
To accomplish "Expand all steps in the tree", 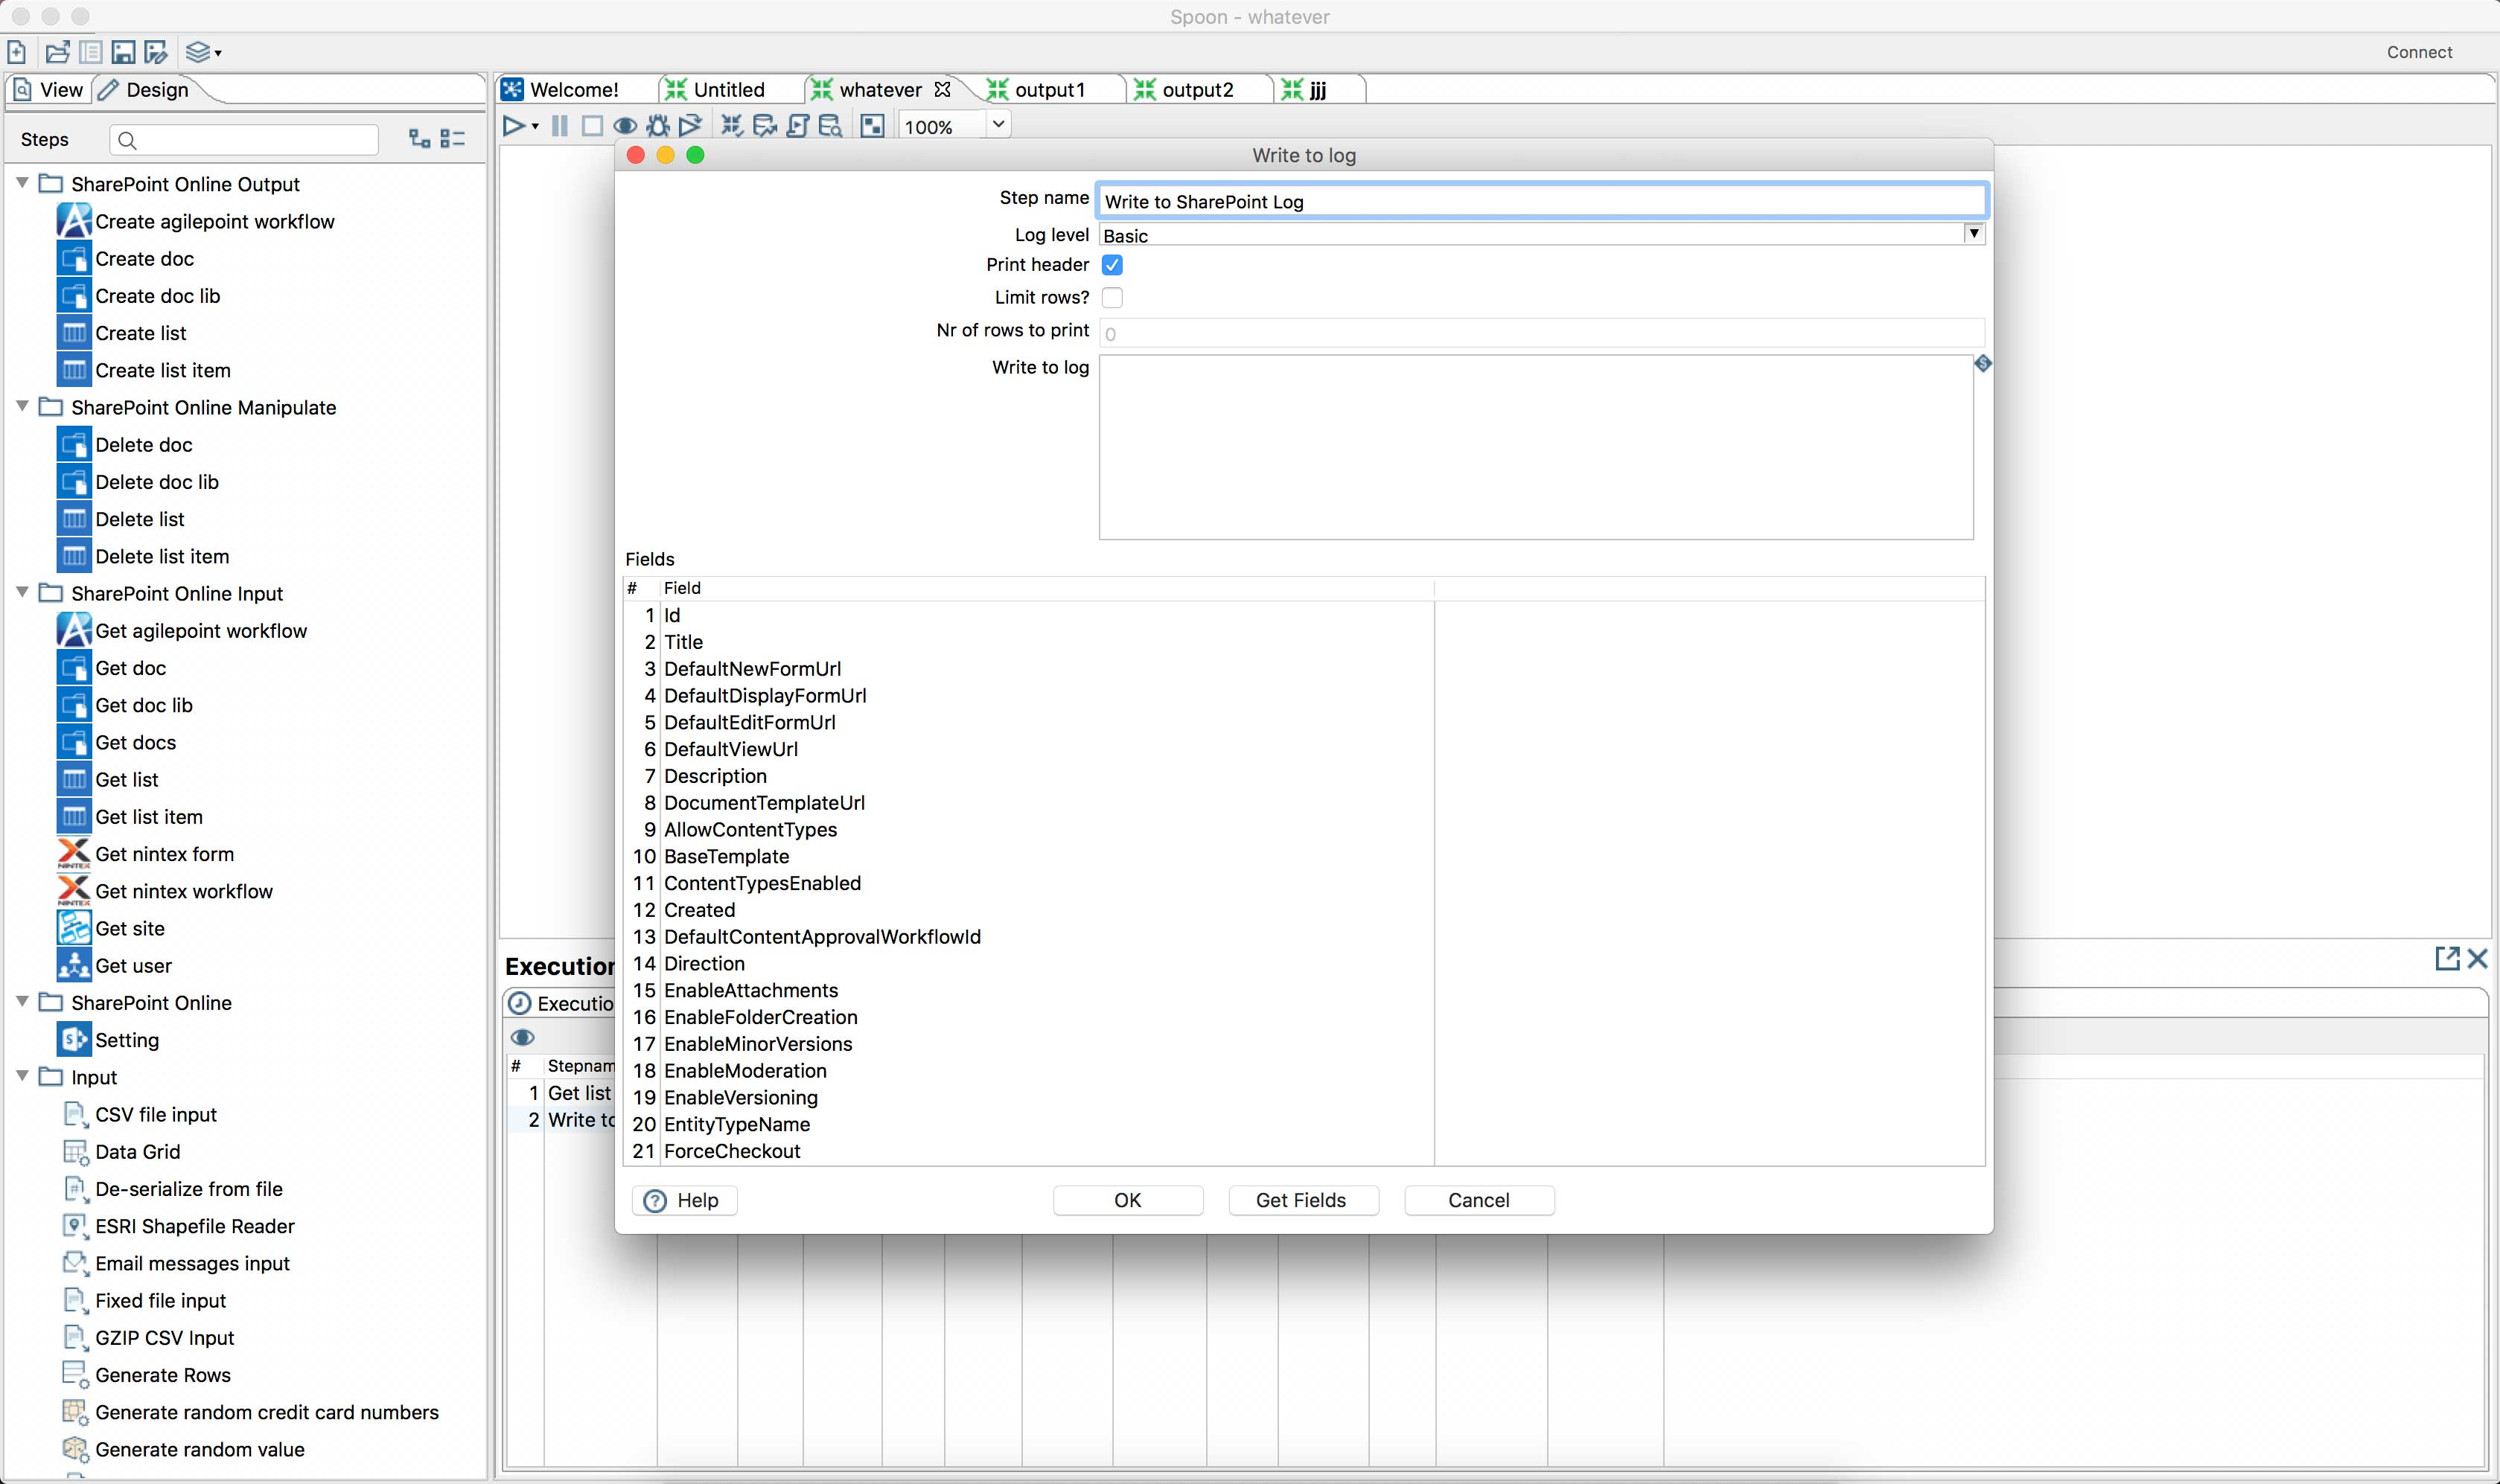I will click(420, 139).
